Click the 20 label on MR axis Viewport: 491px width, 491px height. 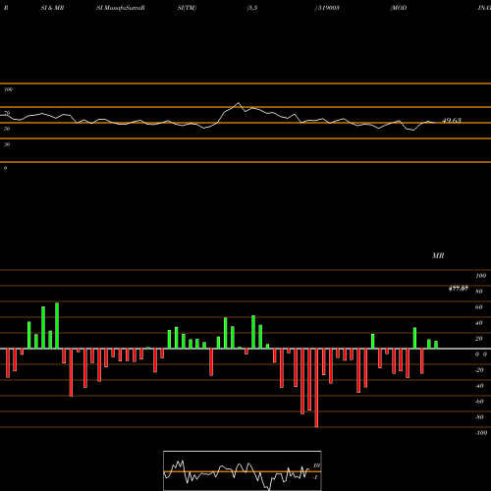coord(479,339)
